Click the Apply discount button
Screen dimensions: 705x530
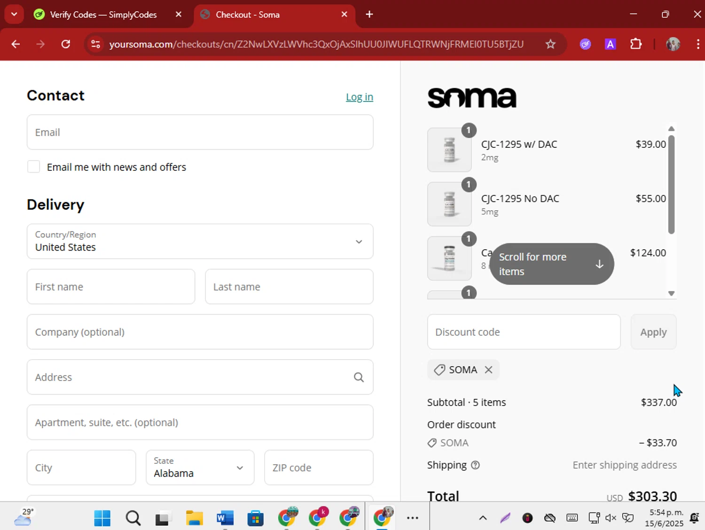point(653,332)
